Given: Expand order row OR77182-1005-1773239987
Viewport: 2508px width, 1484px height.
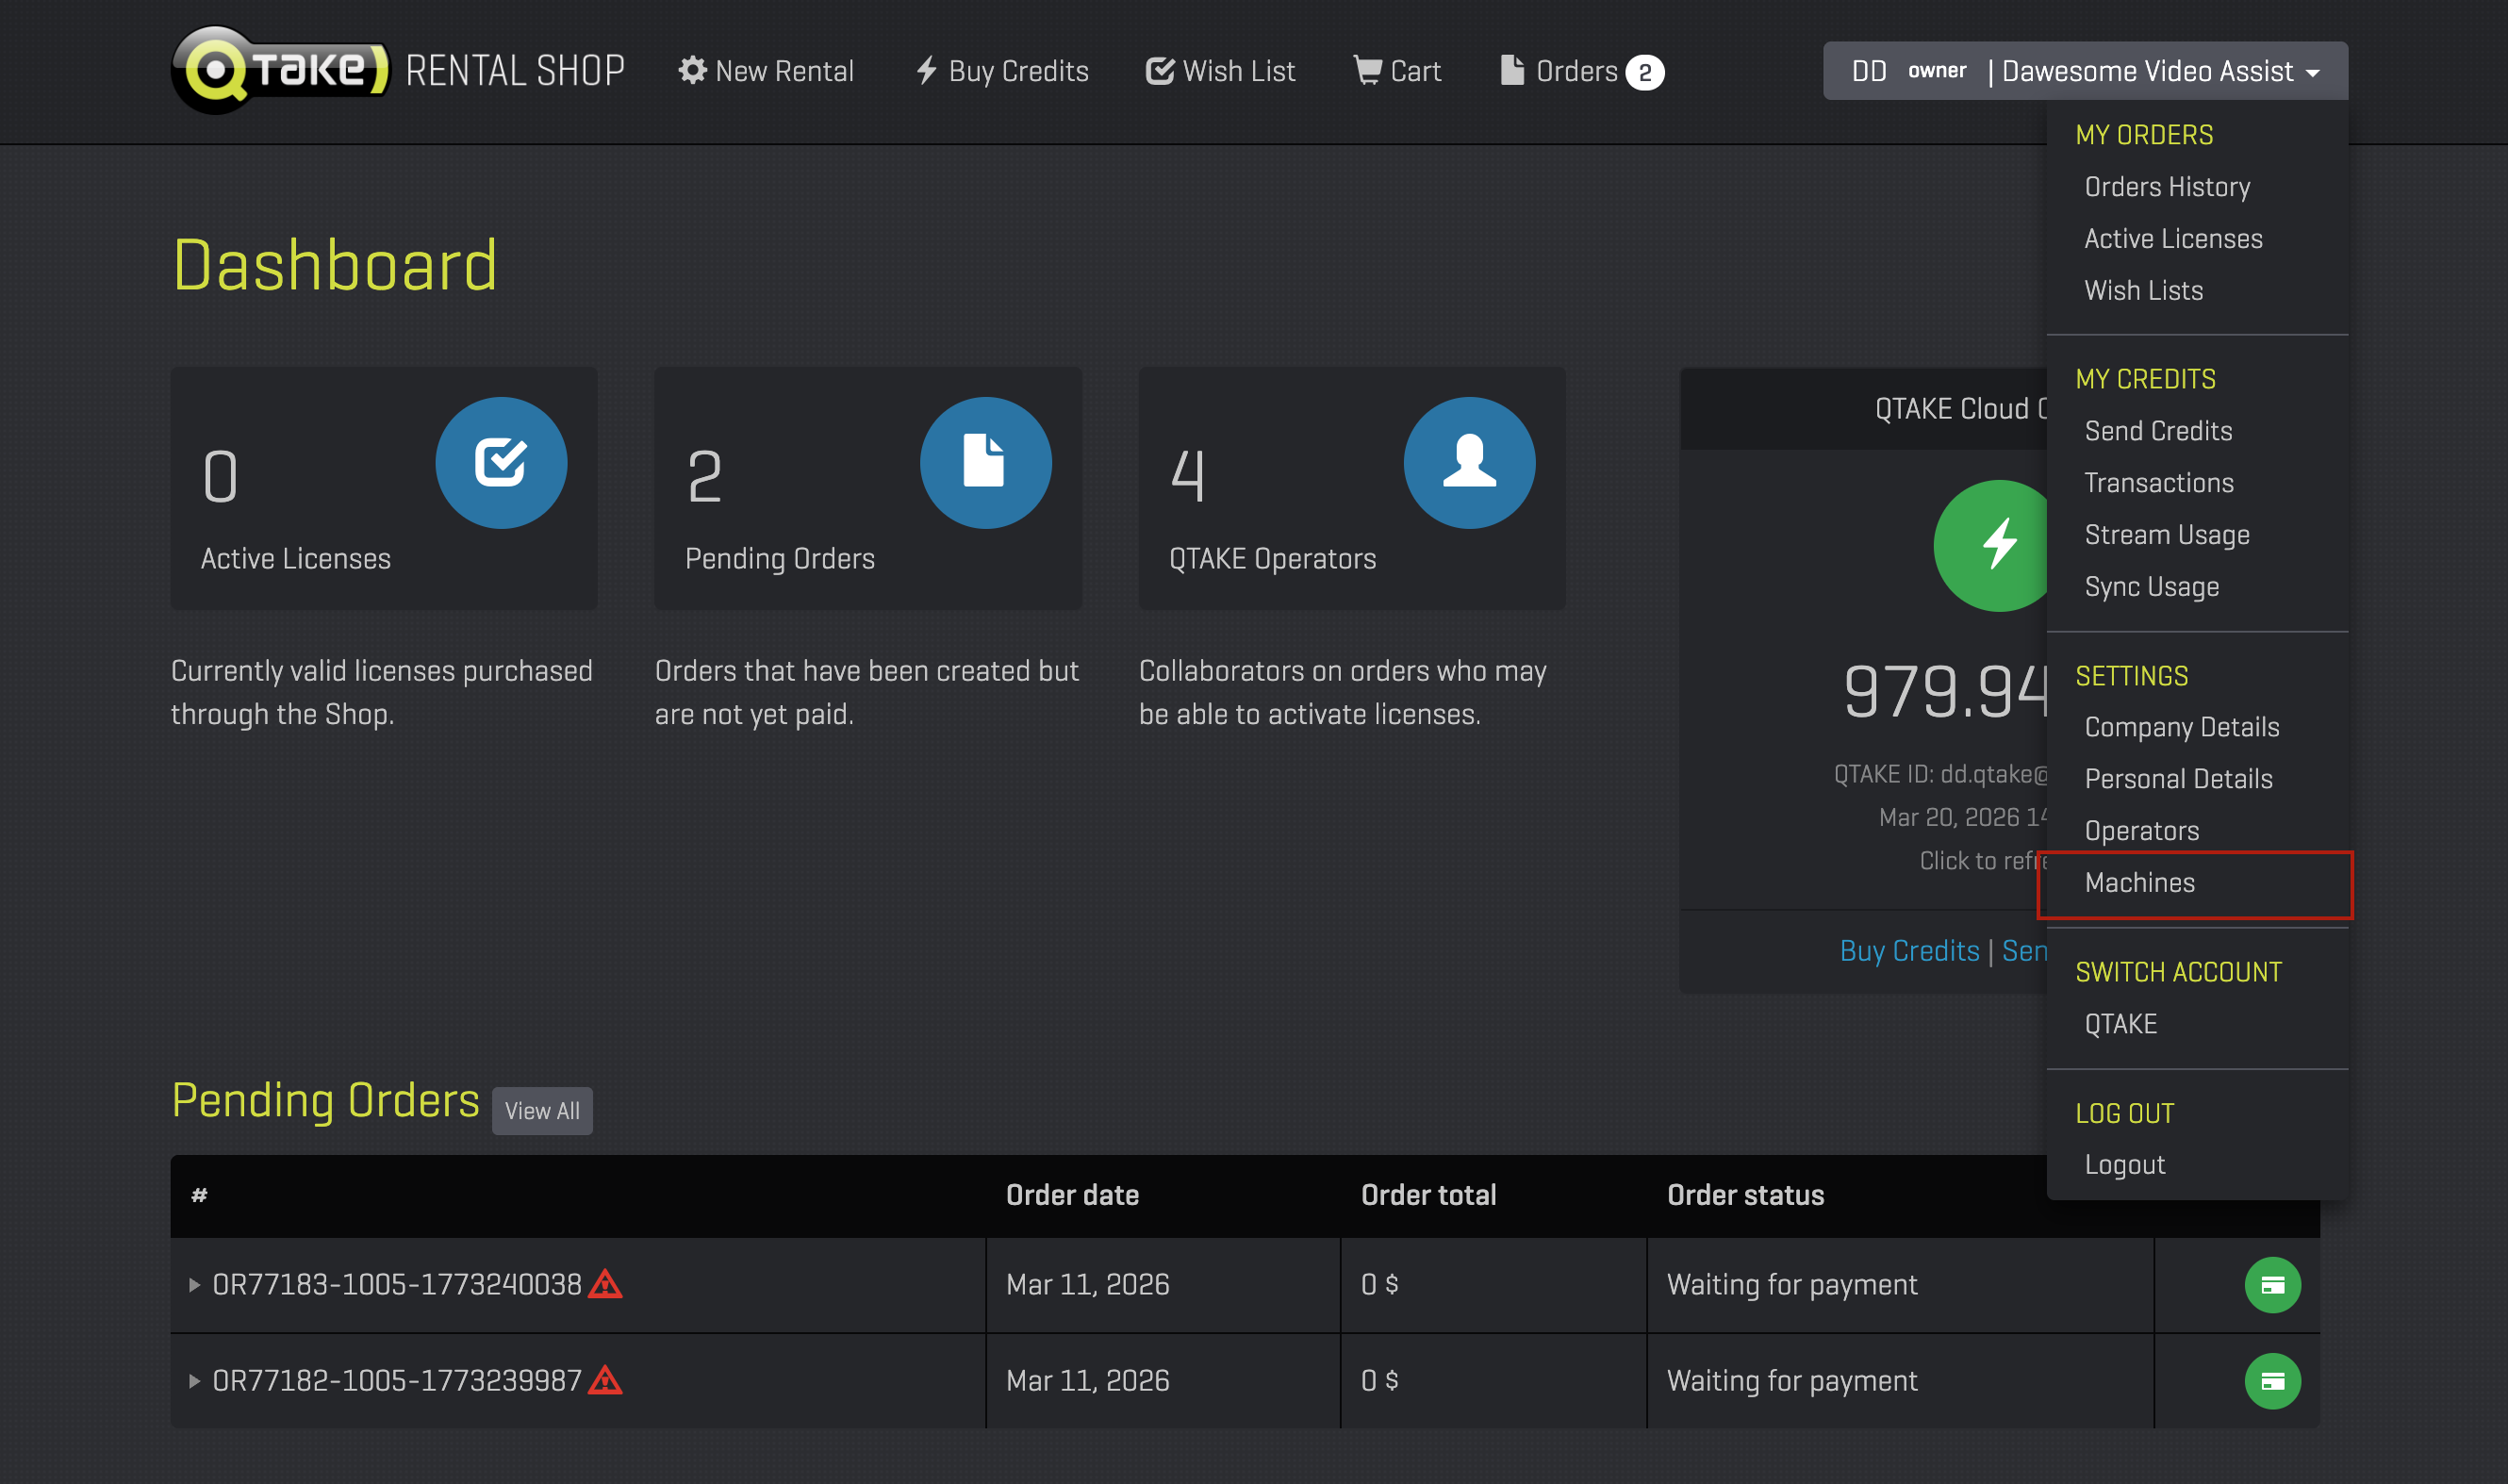Looking at the screenshot, I should [195, 1381].
